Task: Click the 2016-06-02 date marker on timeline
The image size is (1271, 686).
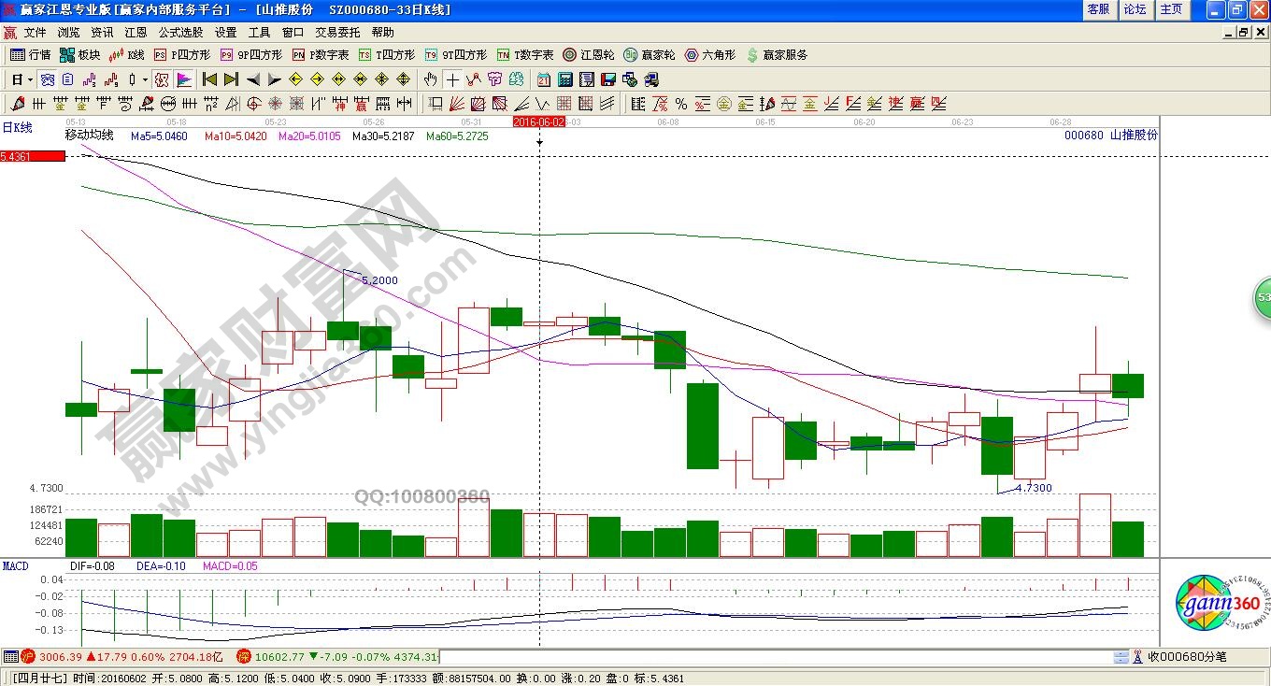Action: 539,121
